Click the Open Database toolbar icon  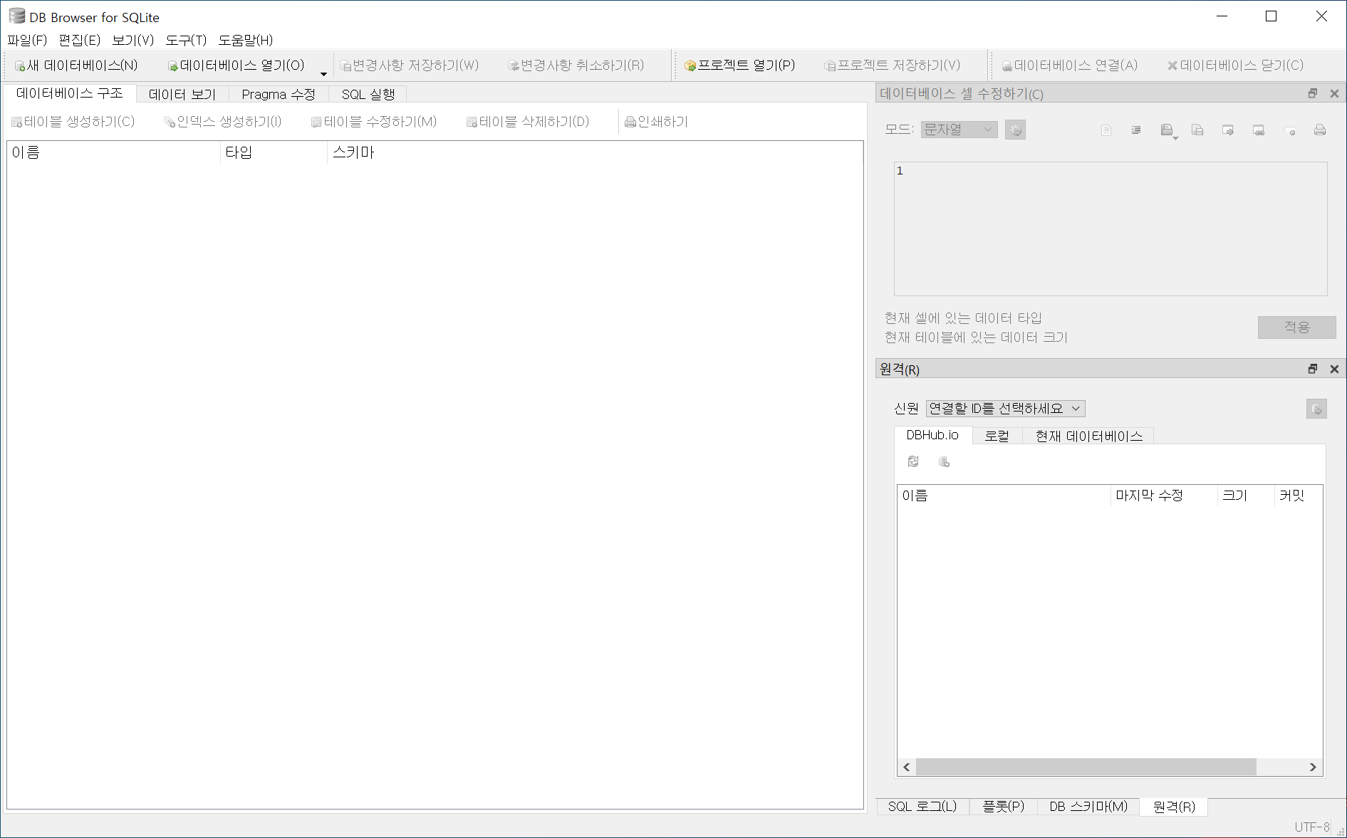[x=173, y=66]
